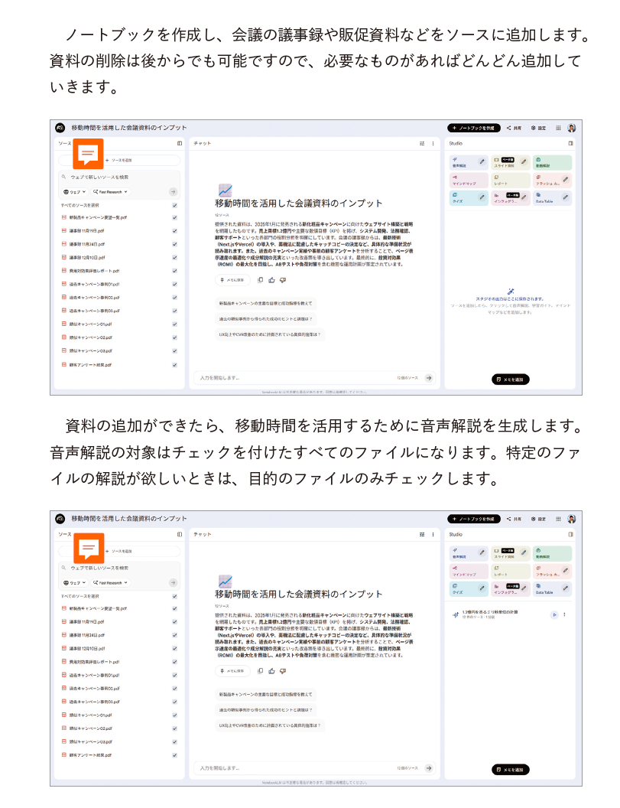Uncheck 顧客アンケート結果.pdf in the second screenshot
This screenshot has height=808, width=620.
coord(174,754)
